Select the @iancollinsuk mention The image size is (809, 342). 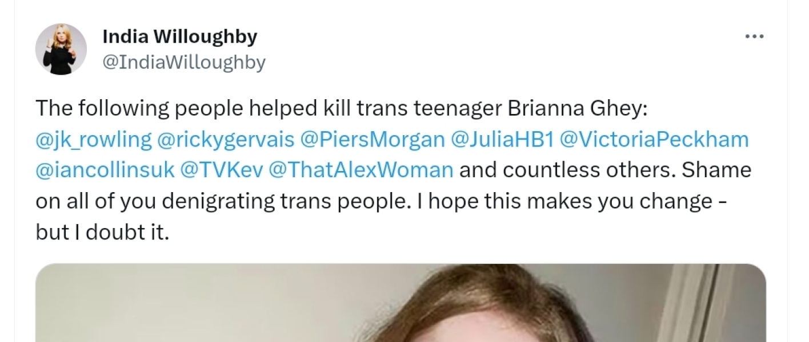pos(105,170)
